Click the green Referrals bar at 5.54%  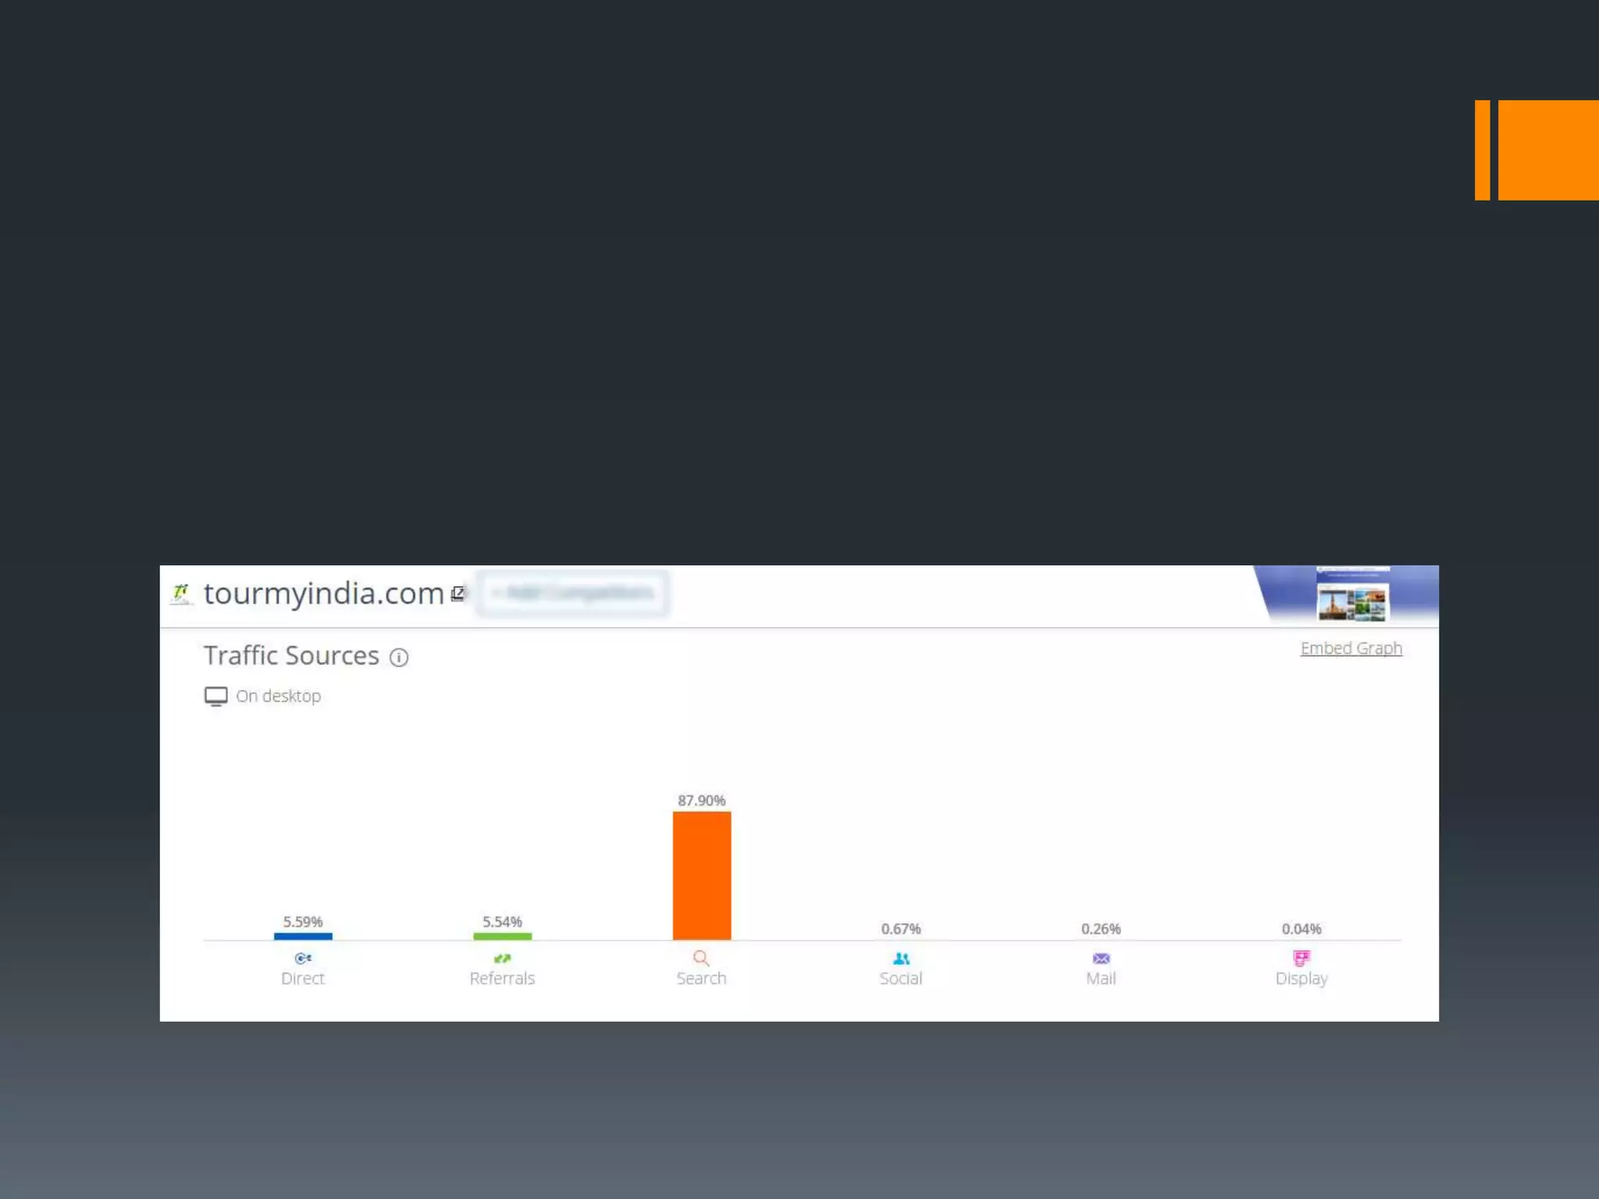(x=502, y=936)
